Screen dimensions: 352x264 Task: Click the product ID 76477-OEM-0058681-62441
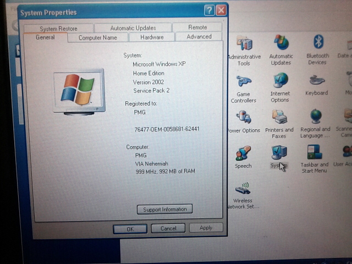167,129
